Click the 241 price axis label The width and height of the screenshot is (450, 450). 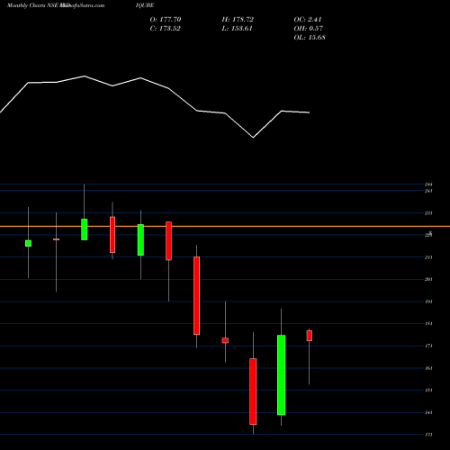(x=428, y=191)
